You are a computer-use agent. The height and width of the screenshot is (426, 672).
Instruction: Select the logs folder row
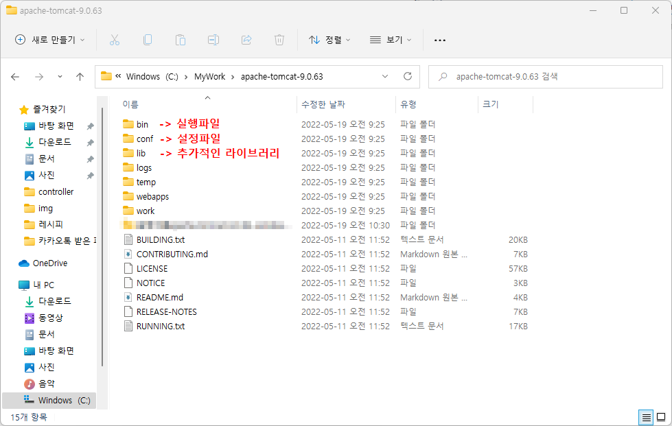(326, 167)
